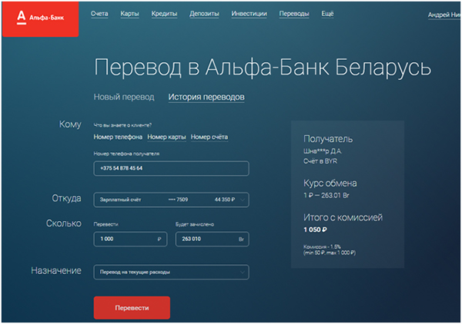This screenshot has height=324, width=462.
Task: Open the Зарплатный счёт source account dropdown
Action: [x=171, y=200]
